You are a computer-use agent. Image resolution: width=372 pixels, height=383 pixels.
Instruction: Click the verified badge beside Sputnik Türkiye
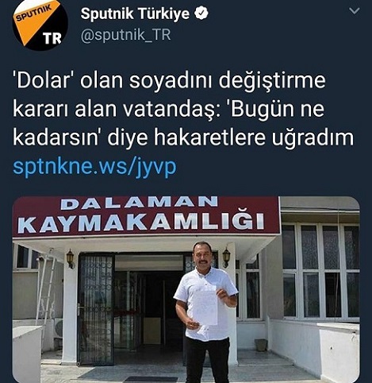click(201, 14)
